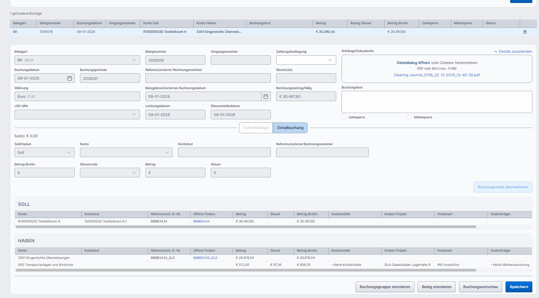
Task: Click Beleg stornieren button
Action: [x=436, y=287]
